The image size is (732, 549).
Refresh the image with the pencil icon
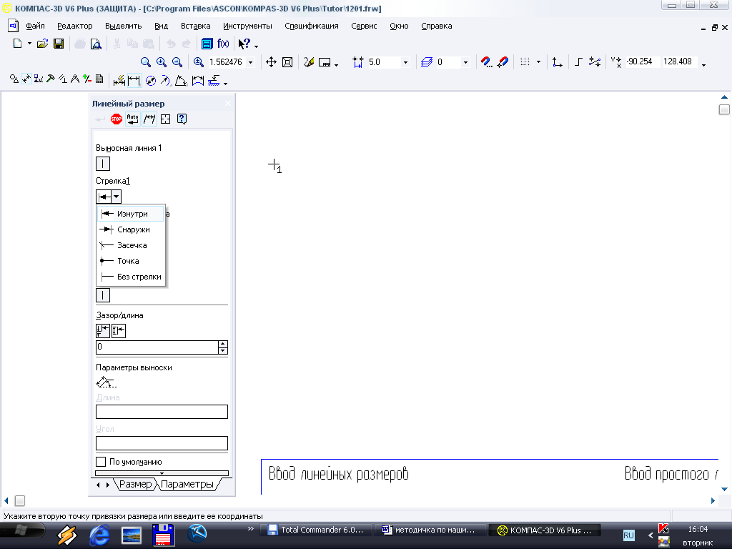coord(309,62)
